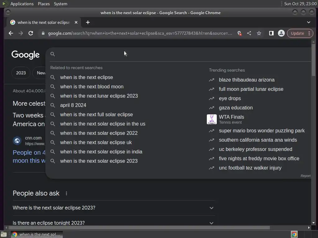Click the WTA Finals logo thumbnail

coord(212,119)
